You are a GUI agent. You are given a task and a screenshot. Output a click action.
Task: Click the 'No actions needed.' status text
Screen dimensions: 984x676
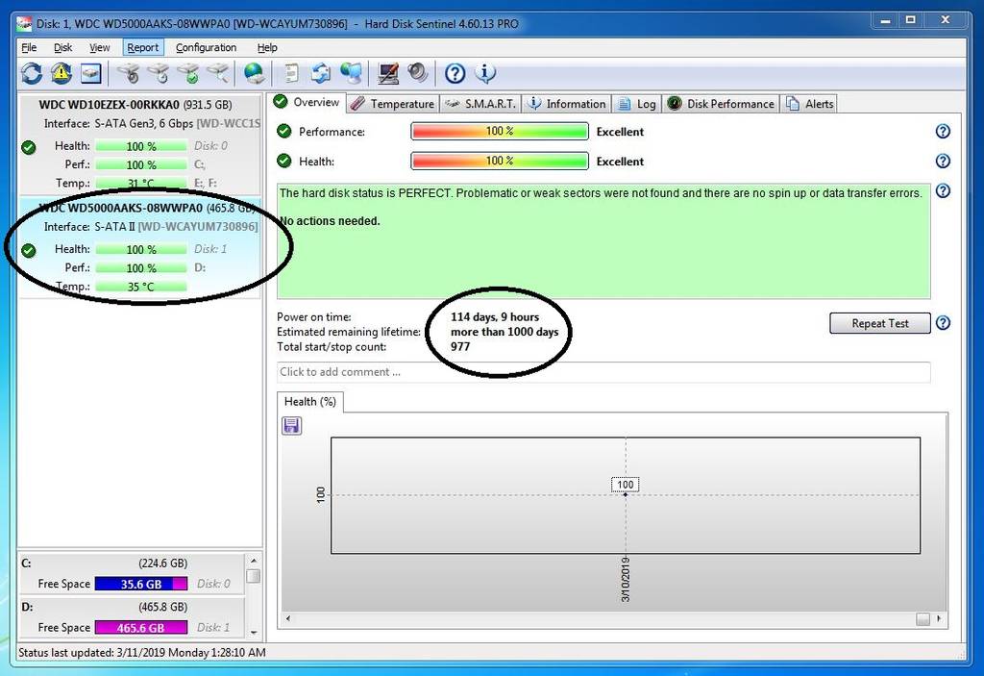[x=330, y=221]
